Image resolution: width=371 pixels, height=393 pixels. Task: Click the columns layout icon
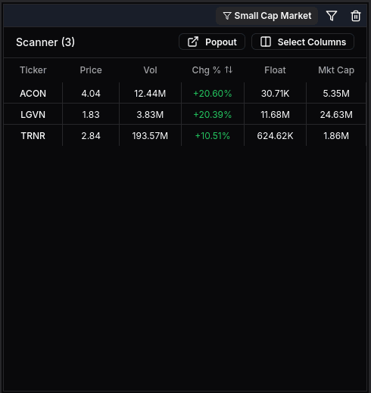click(x=266, y=42)
